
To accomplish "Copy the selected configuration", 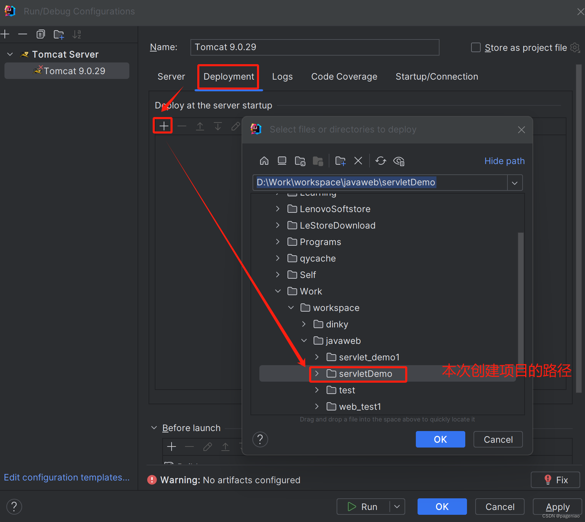I will 40,34.
